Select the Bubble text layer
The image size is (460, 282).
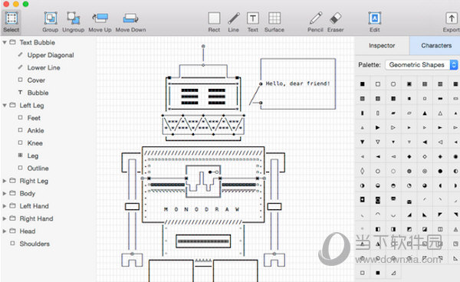click(x=38, y=93)
